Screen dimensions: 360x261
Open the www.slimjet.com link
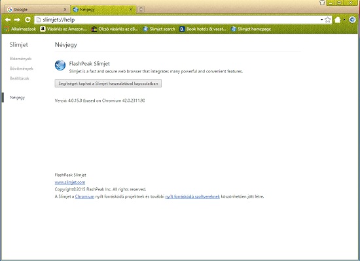point(70,182)
